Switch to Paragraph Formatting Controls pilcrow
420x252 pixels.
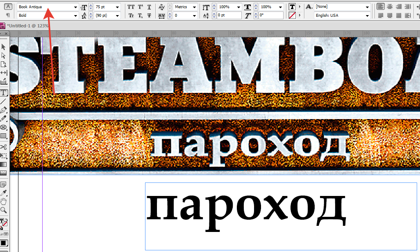(8, 15)
